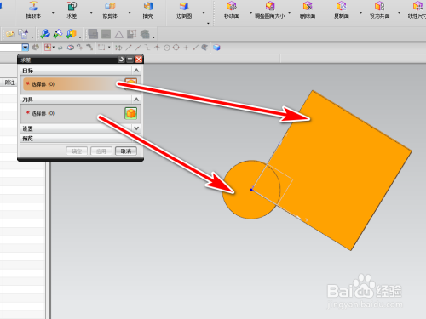
Task: Toggle the end point snap line icon
Action: pos(129,48)
